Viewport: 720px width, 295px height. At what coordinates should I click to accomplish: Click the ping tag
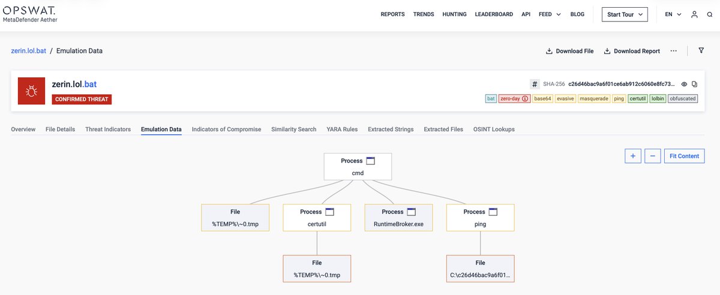pyautogui.click(x=619, y=98)
